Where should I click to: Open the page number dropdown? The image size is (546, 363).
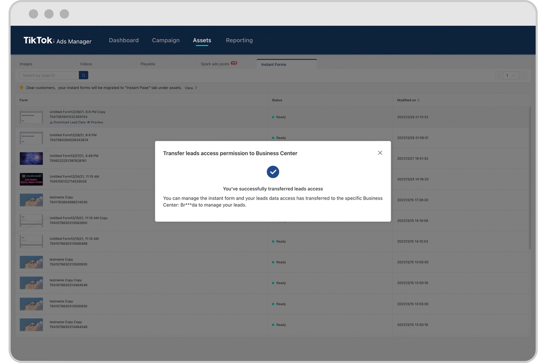[511, 75]
